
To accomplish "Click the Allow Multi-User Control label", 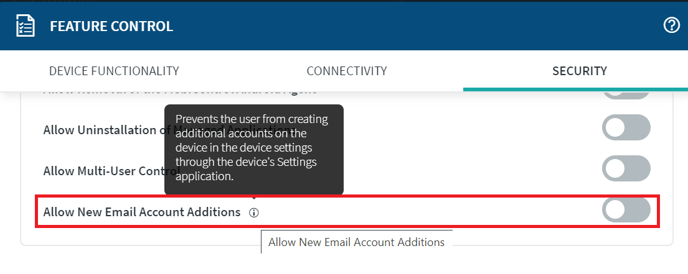I will click(x=103, y=170).
